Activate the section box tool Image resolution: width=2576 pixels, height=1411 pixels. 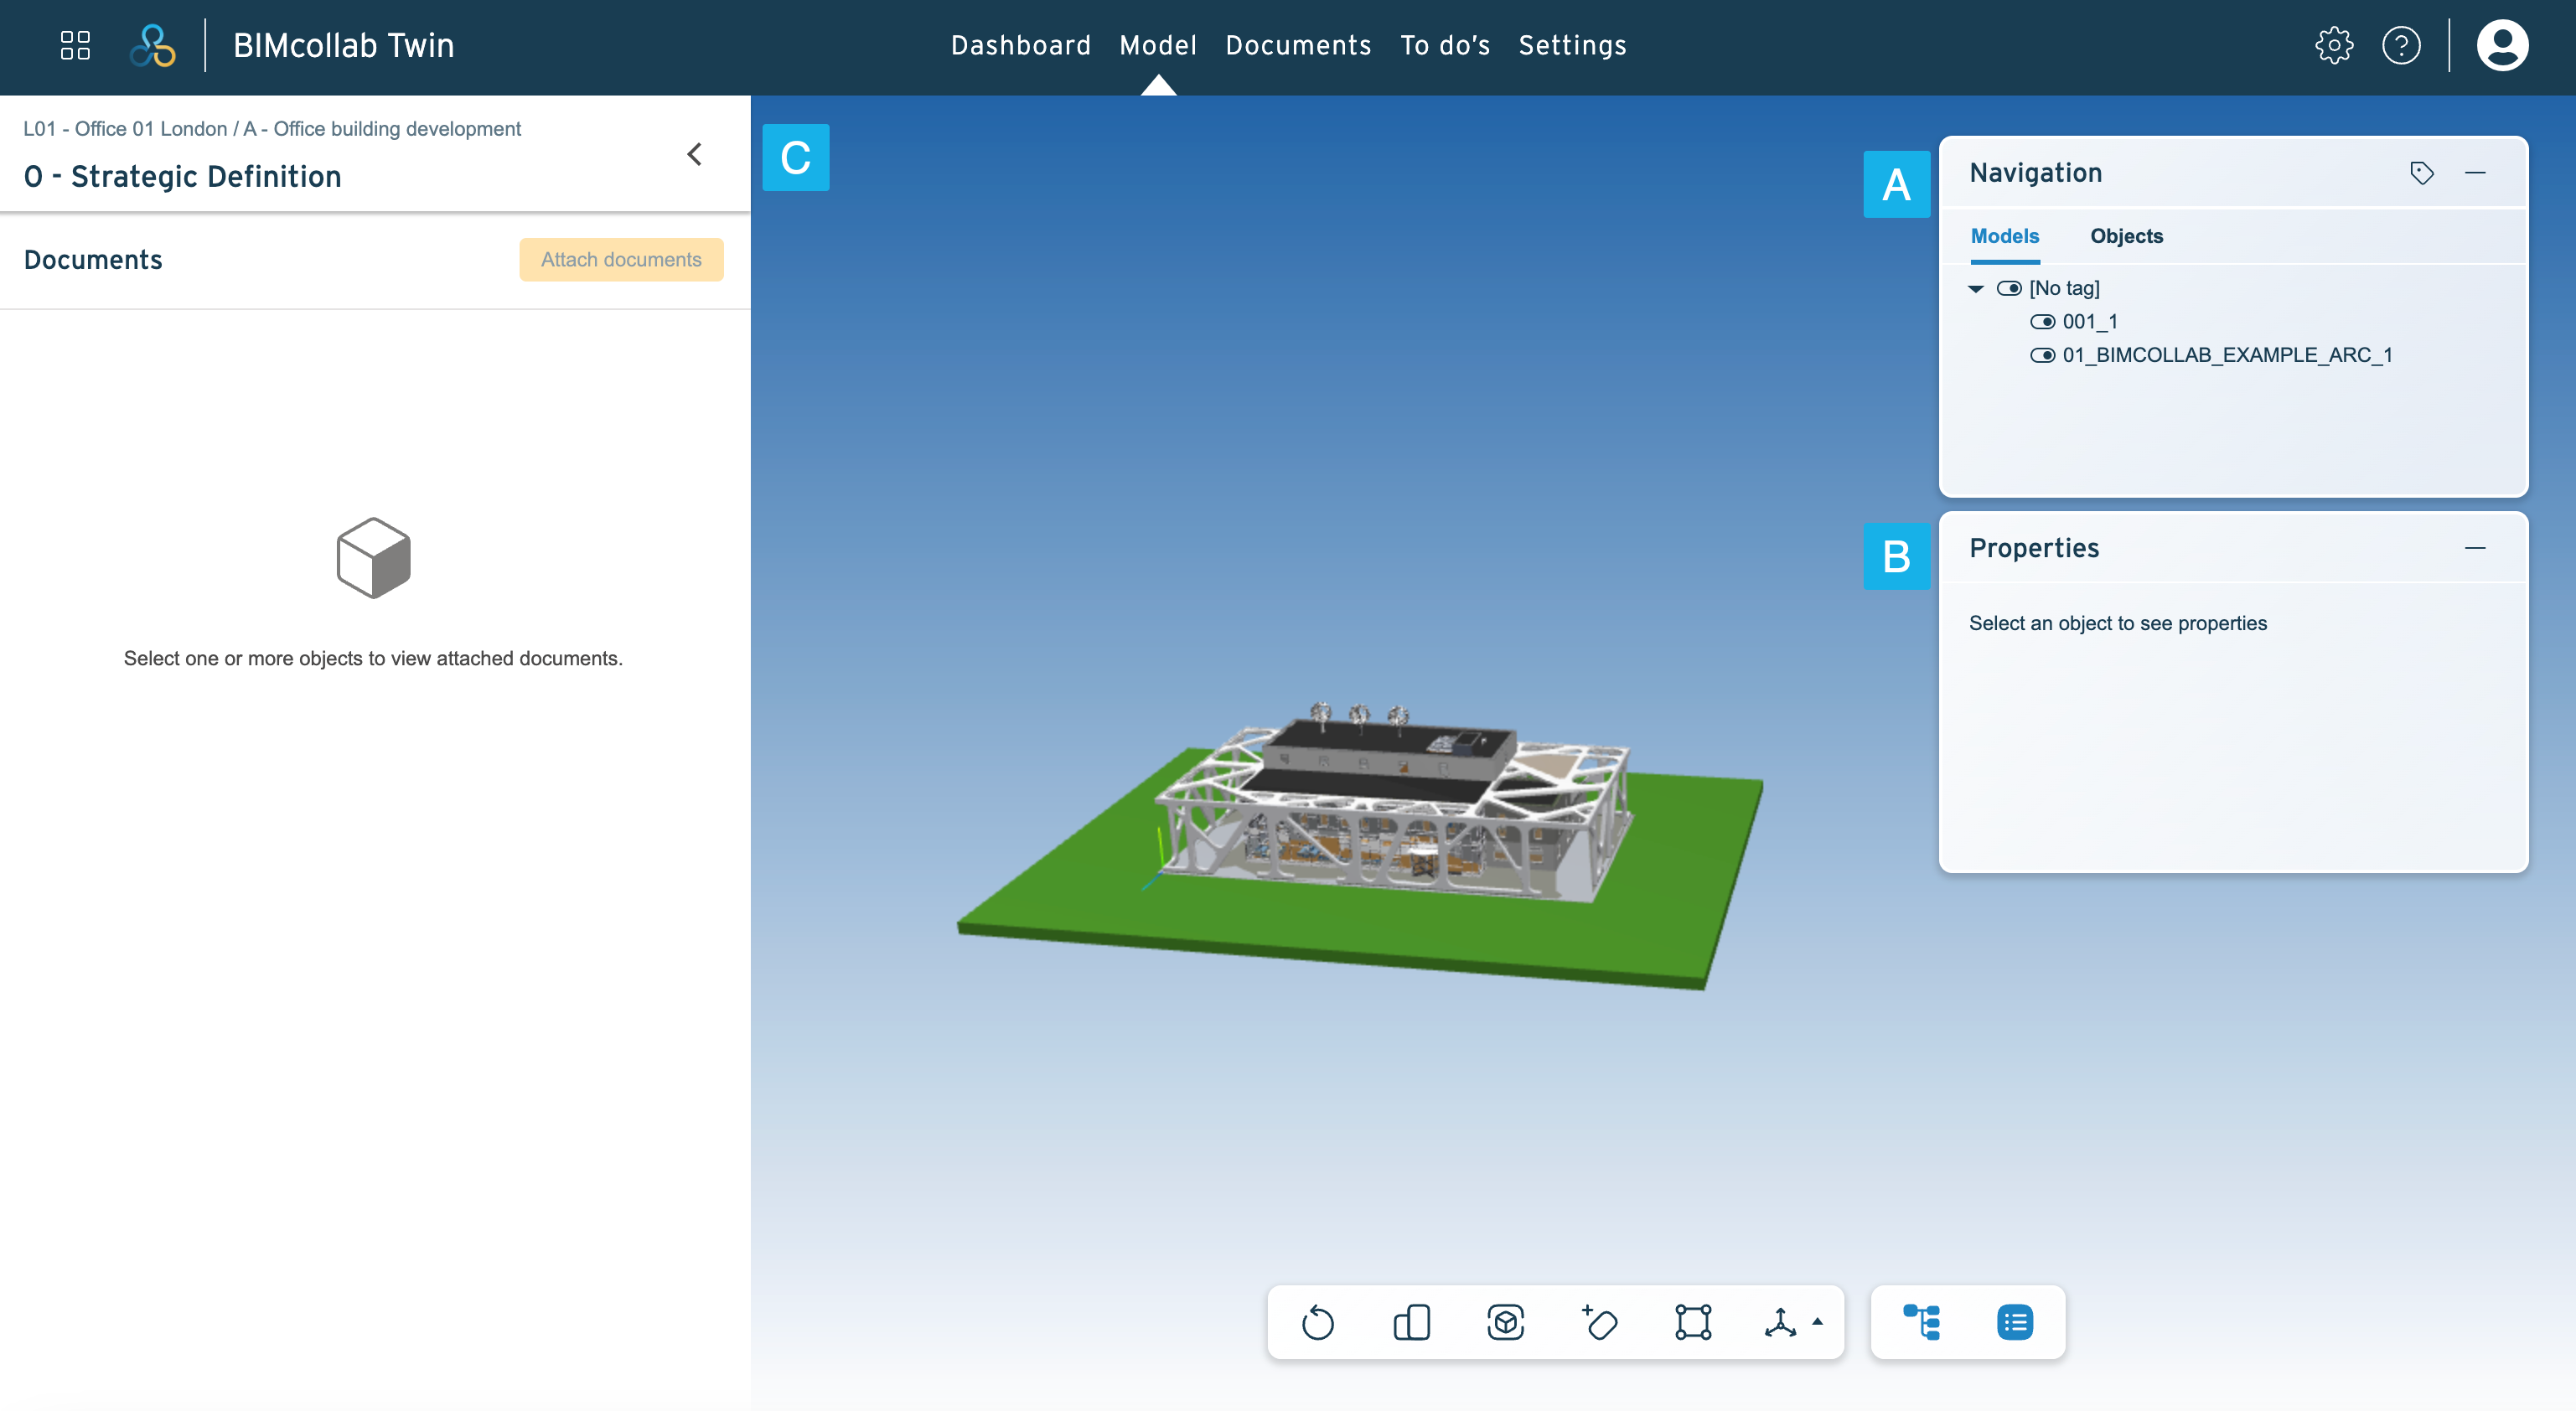[1692, 1322]
